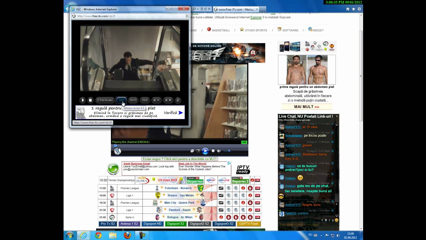Toggle fullscreen icon in embedded player
This screenshot has width=426, height=240.
198,151
